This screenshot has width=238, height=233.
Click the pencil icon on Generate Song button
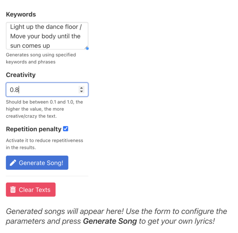(x=13, y=163)
